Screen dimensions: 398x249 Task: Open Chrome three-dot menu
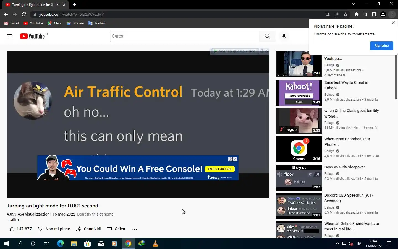[392, 14]
